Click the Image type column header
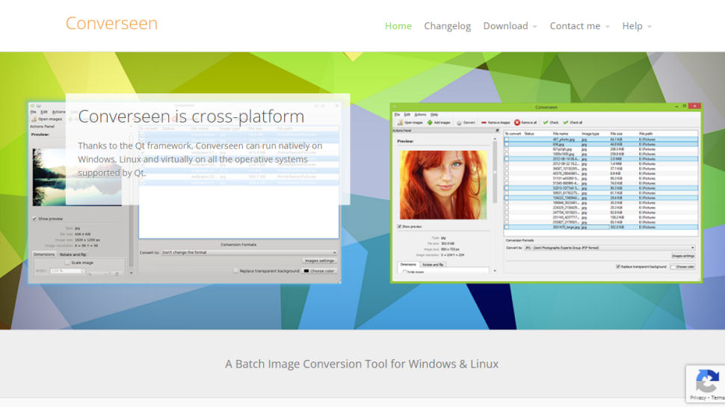 coord(590,134)
